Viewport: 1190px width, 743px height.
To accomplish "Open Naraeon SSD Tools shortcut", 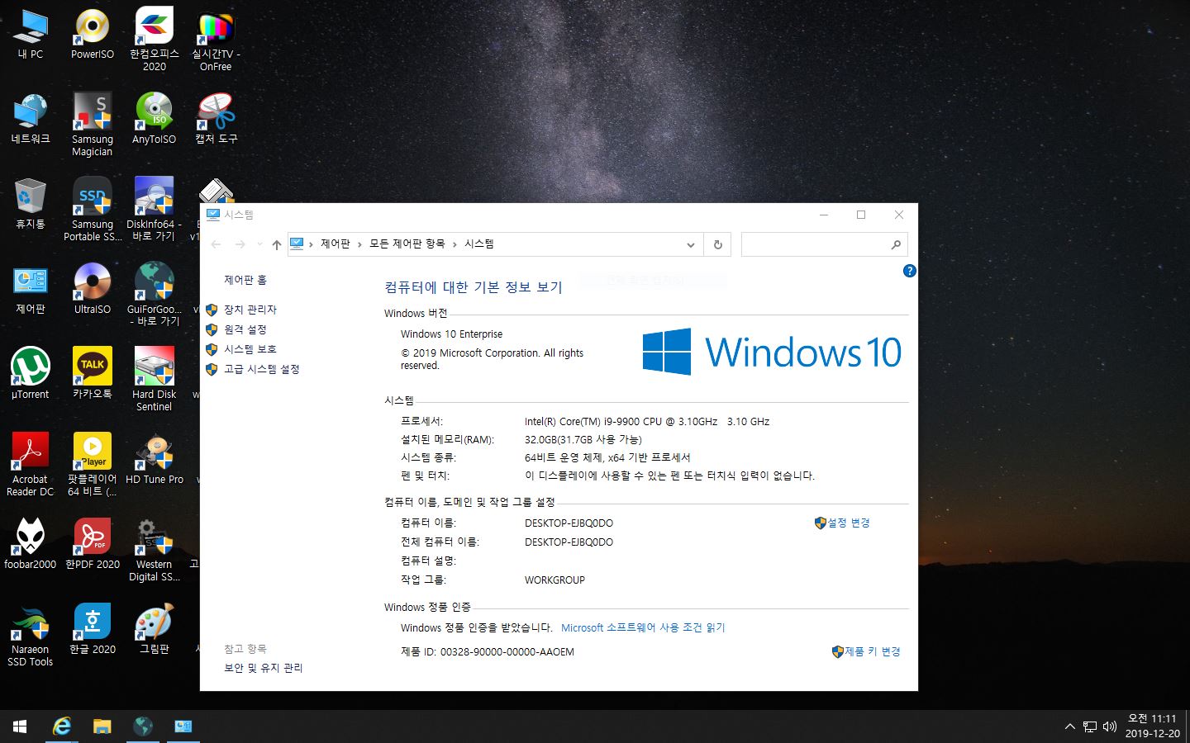I will (x=31, y=635).
